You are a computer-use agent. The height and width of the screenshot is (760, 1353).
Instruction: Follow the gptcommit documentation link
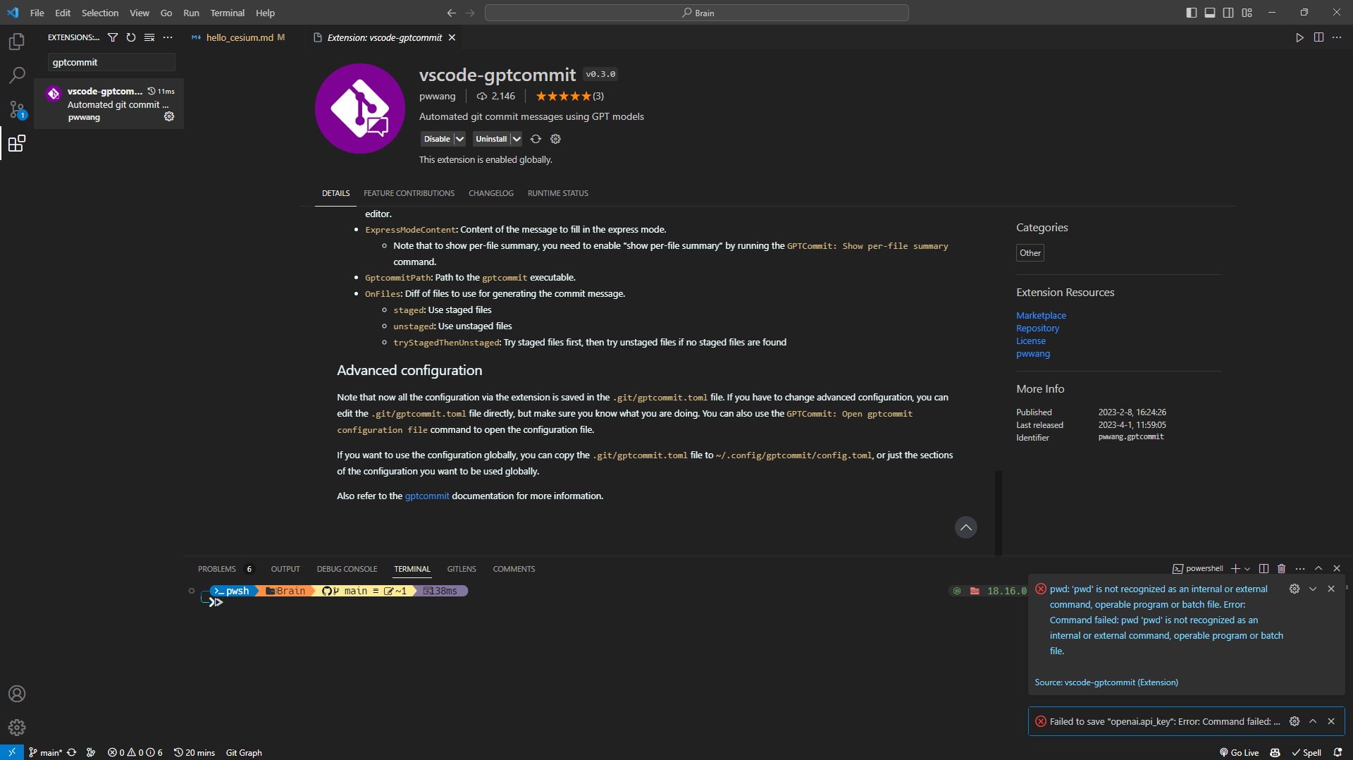click(427, 496)
